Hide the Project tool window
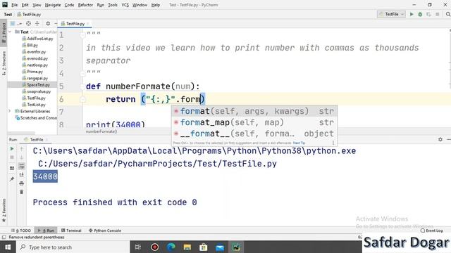Viewport: 451px width, 253px height. 56,23
